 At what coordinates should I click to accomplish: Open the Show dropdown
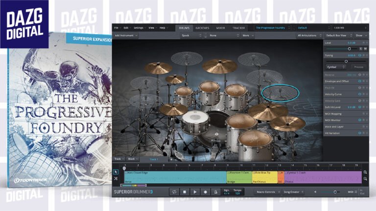click(x=361, y=35)
